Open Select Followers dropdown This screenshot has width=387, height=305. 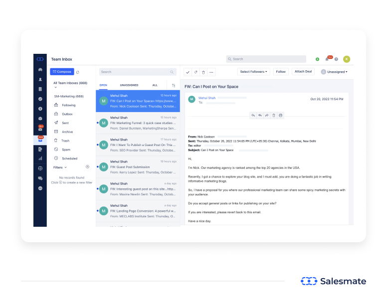click(x=253, y=72)
